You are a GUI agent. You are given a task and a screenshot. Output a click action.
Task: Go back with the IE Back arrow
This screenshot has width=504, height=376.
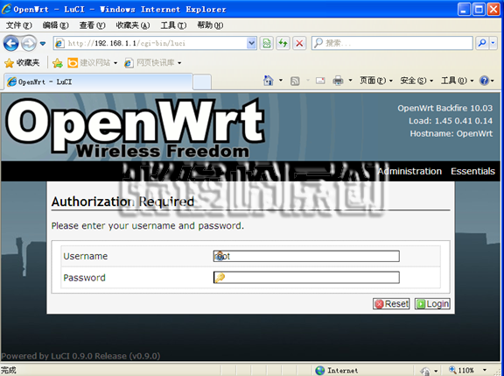point(10,43)
